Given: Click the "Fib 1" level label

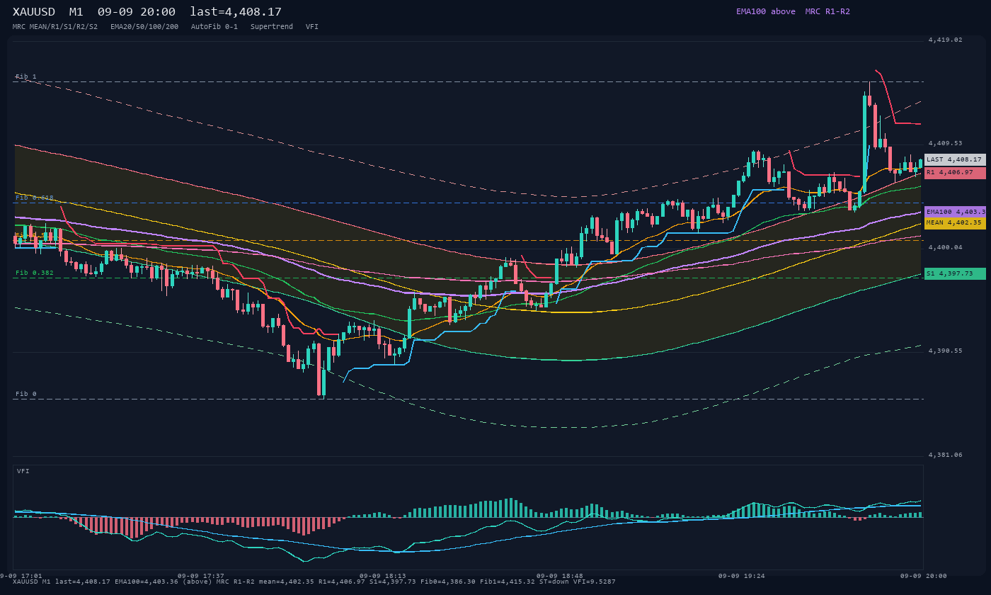Looking at the screenshot, I should [26, 76].
